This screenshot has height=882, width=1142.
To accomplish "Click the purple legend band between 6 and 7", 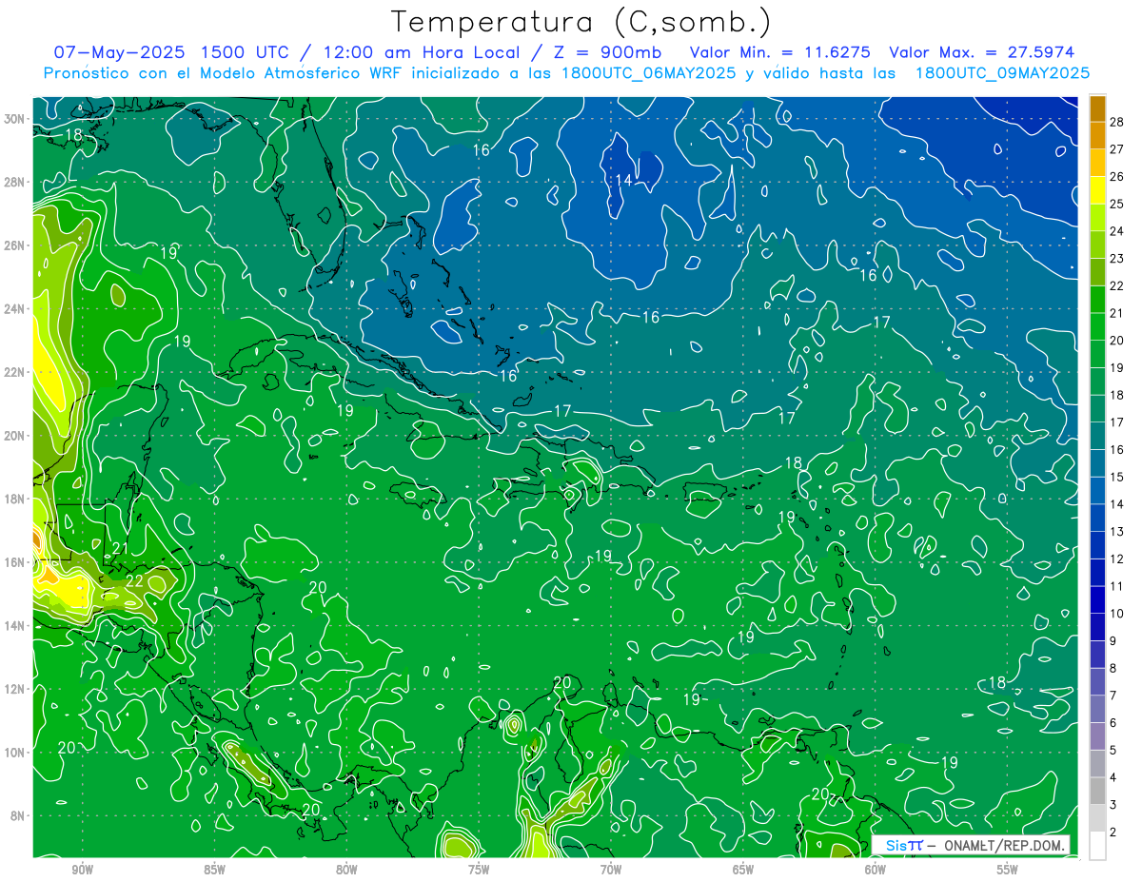I will (1097, 709).
